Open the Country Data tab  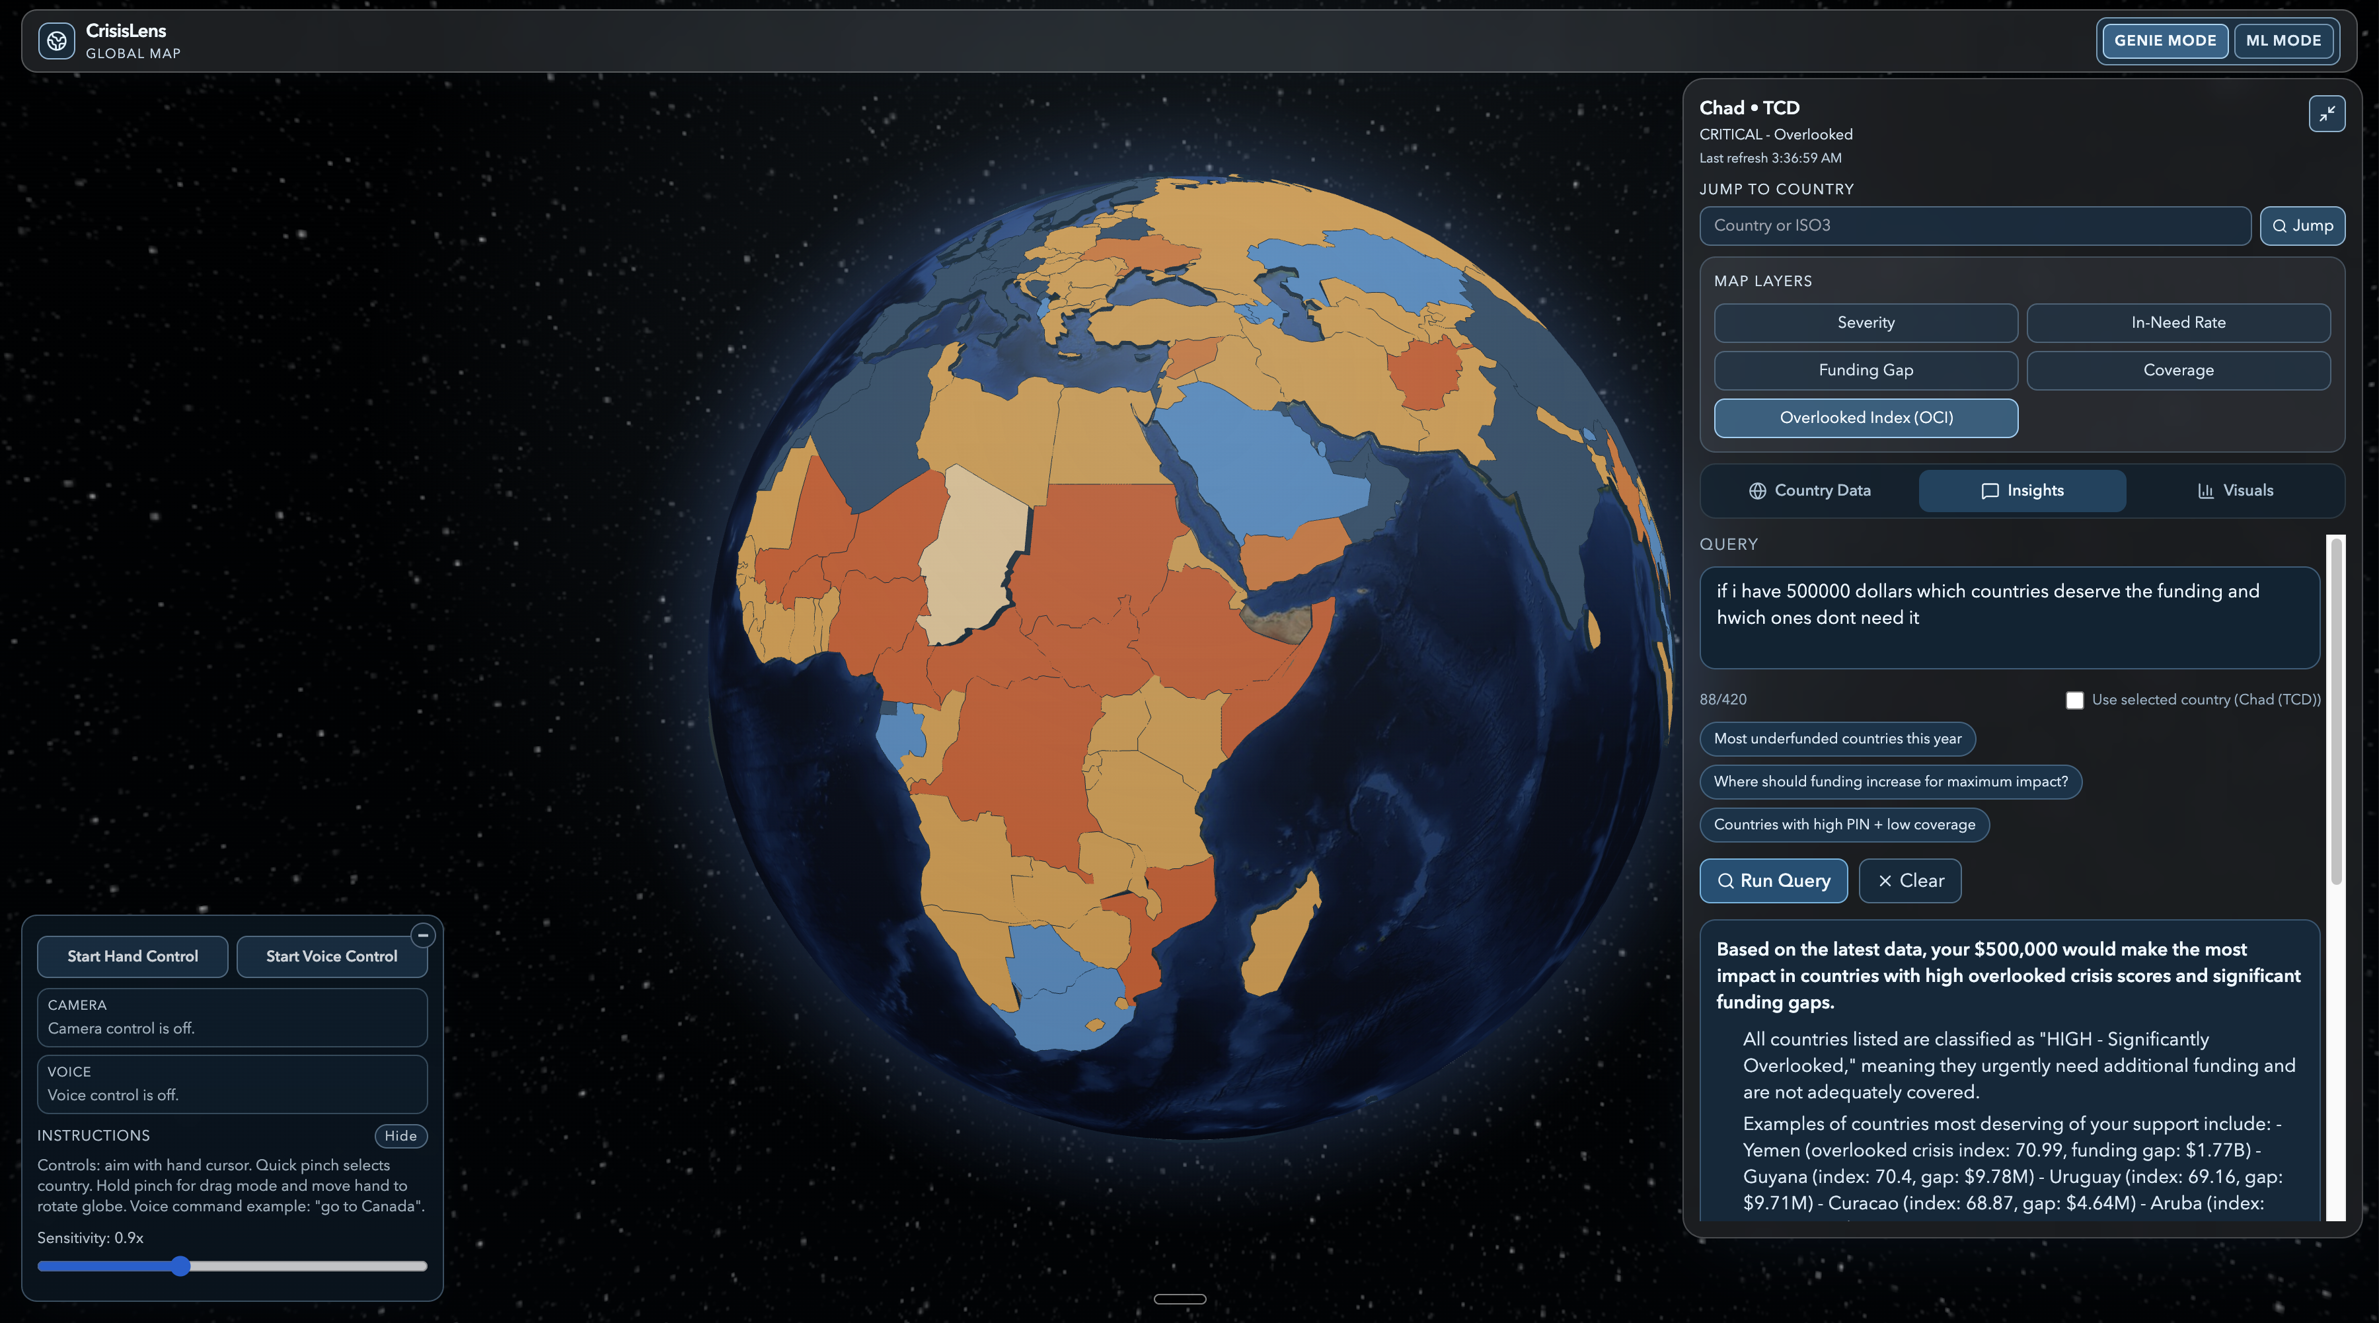[x=1809, y=490]
